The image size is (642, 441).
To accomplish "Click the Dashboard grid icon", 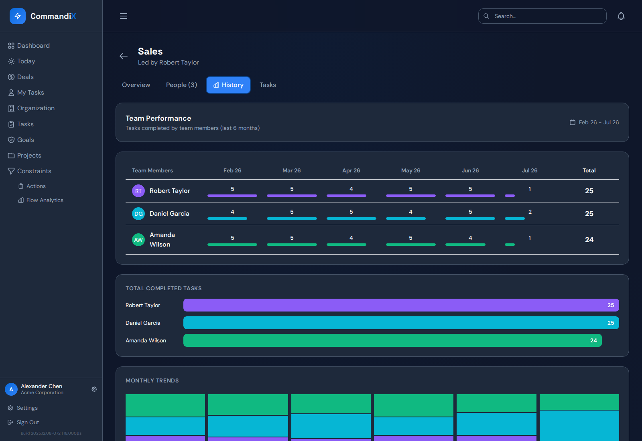I will [x=11, y=46].
